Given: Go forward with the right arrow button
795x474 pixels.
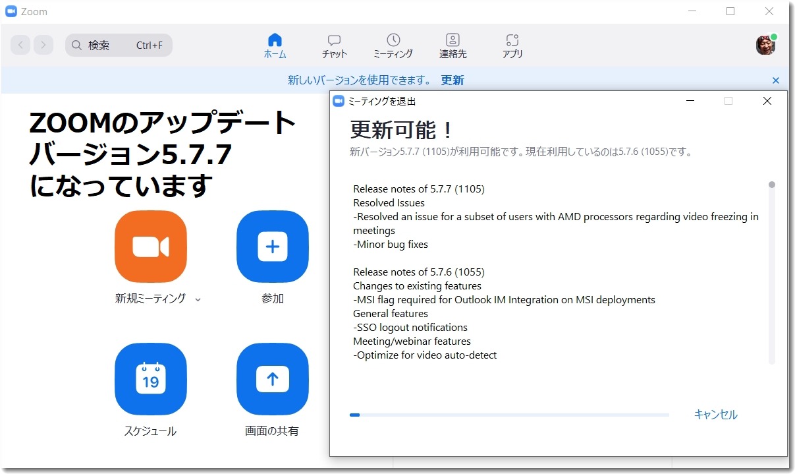Looking at the screenshot, I should [43, 45].
